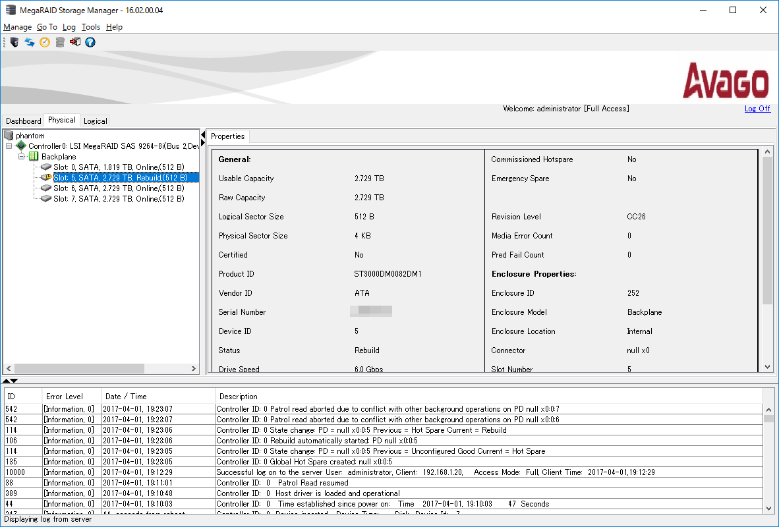This screenshot has height=527, width=779.
Task: Select log entry 'Patrol Read resumed'
Action: pyautogui.click(x=384, y=483)
